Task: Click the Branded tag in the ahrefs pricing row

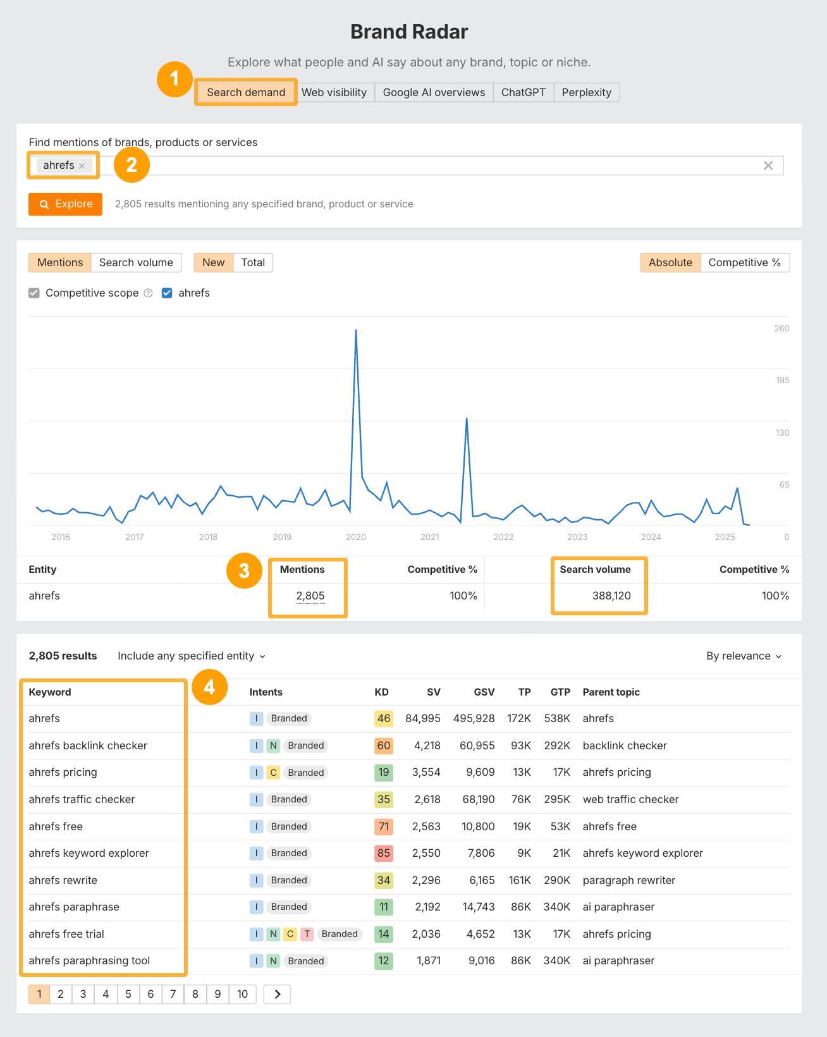Action: [x=306, y=773]
